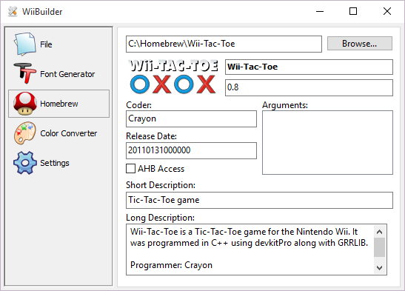The width and height of the screenshot is (405, 291).
Task: Select the Homebrew mushroom icon
Action: (24, 103)
